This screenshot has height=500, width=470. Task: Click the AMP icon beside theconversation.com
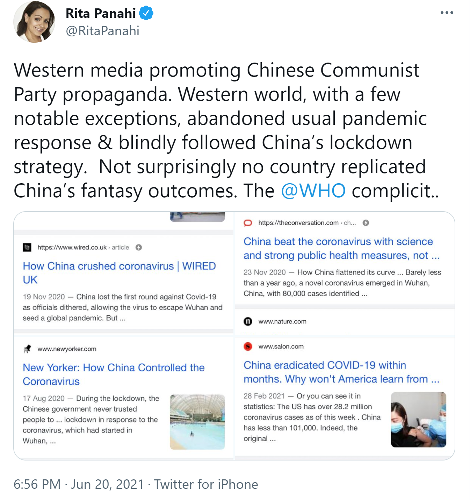(x=366, y=223)
